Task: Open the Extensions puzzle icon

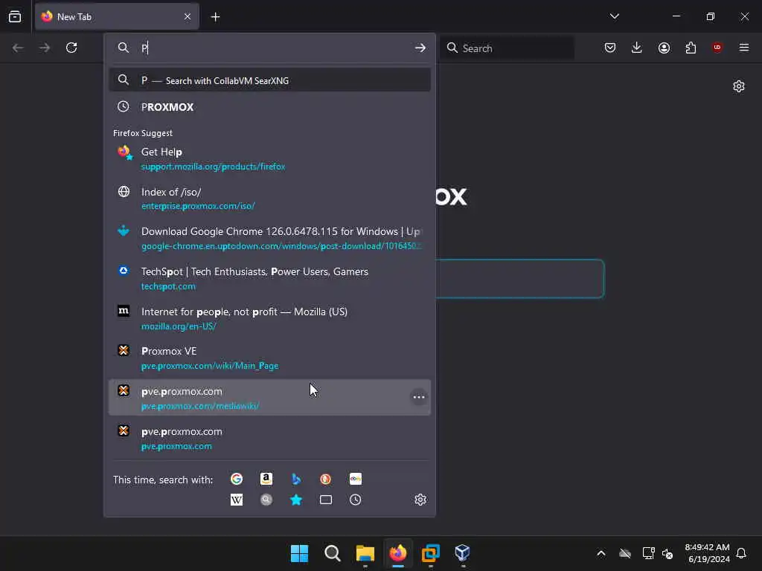Action: [x=691, y=48]
